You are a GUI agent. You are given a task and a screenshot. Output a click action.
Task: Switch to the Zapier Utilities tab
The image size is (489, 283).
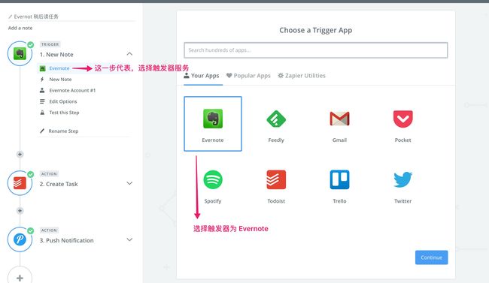[x=302, y=76]
